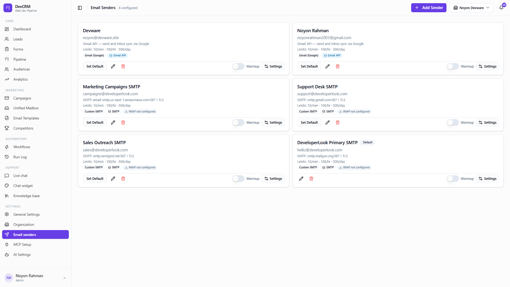Open the Noyon Devware organization dropdown
This screenshot has width=510, height=287.
coord(471,8)
